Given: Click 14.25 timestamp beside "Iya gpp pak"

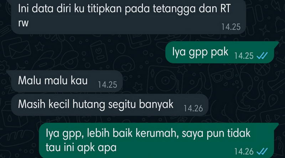Looking at the screenshot, I should (244, 56).
